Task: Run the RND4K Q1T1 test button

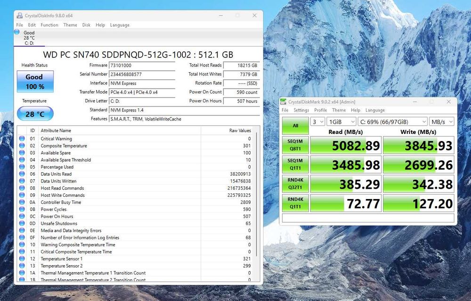Action: pyautogui.click(x=295, y=203)
